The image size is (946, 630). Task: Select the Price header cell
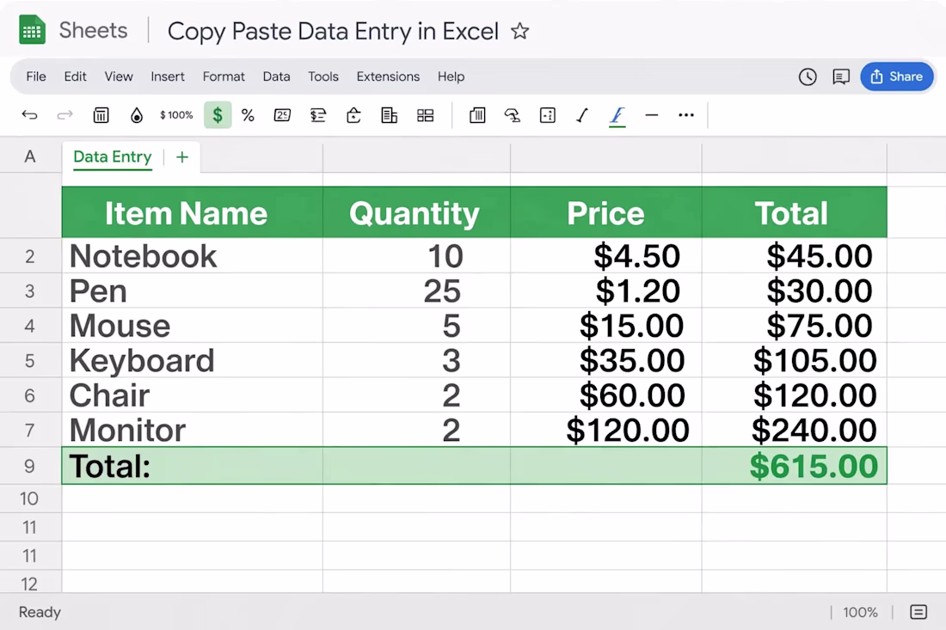tap(605, 212)
